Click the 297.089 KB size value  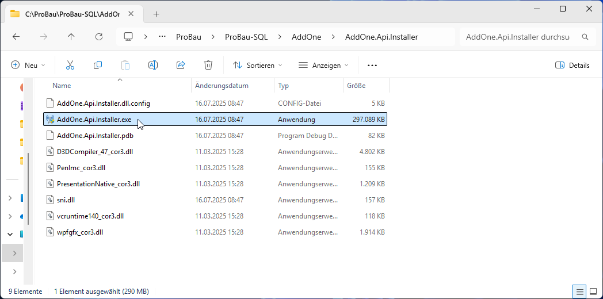pos(368,120)
